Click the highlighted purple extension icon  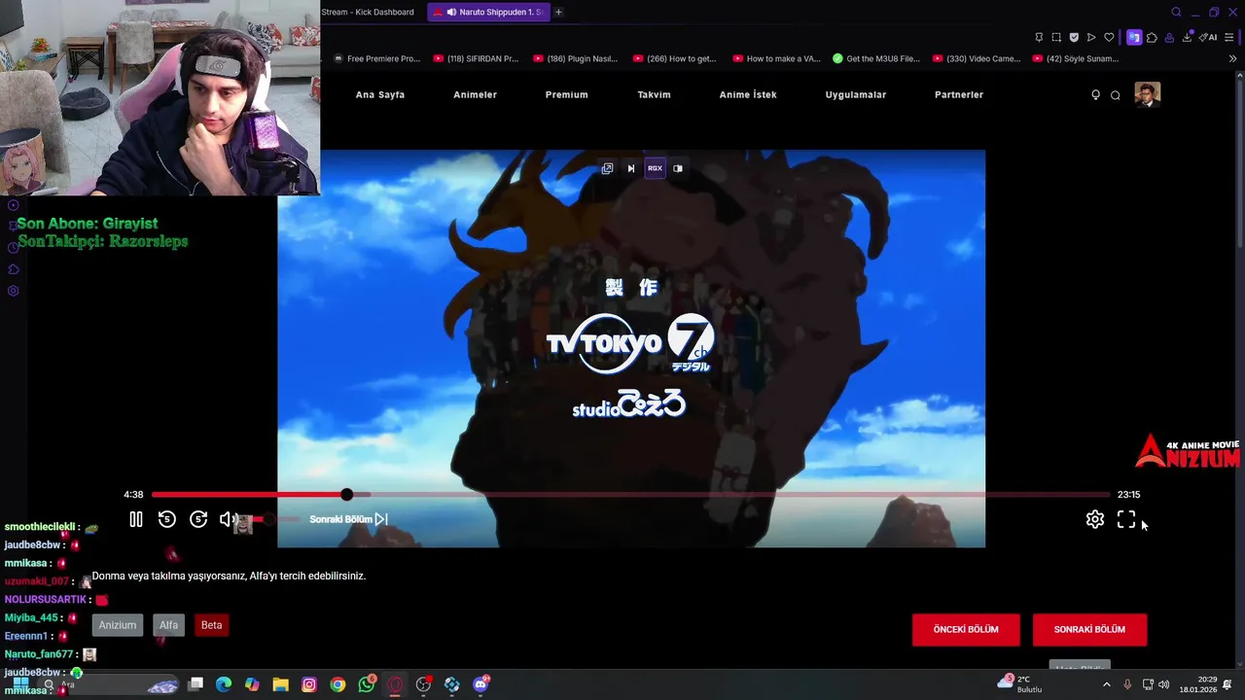(1134, 37)
